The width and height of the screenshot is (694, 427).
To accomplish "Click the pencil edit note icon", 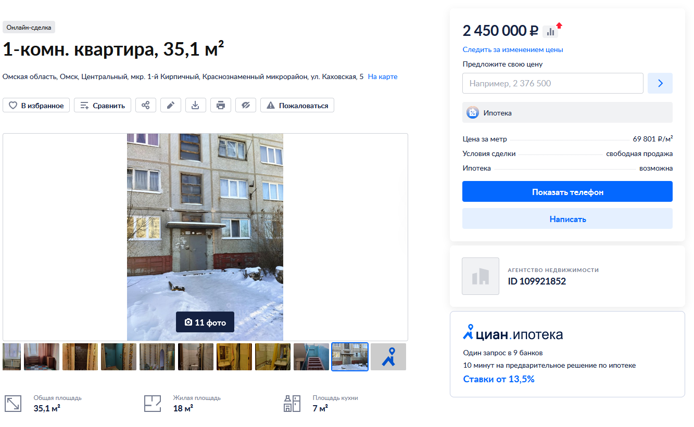I will click(171, 106).
